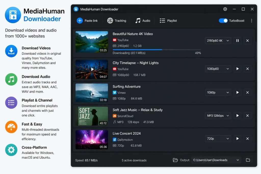Start the Soft Jazz Music download
The width and height of the screenshot is (261, 174).
238,116
